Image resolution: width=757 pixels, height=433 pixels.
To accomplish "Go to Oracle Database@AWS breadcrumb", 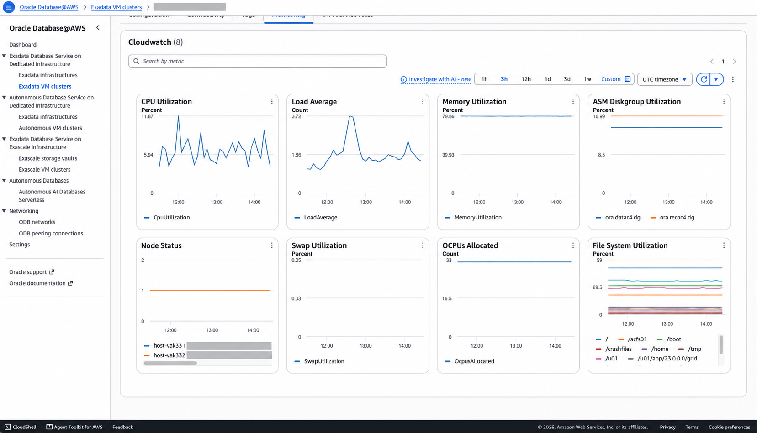I will click(x=49, y=7).
